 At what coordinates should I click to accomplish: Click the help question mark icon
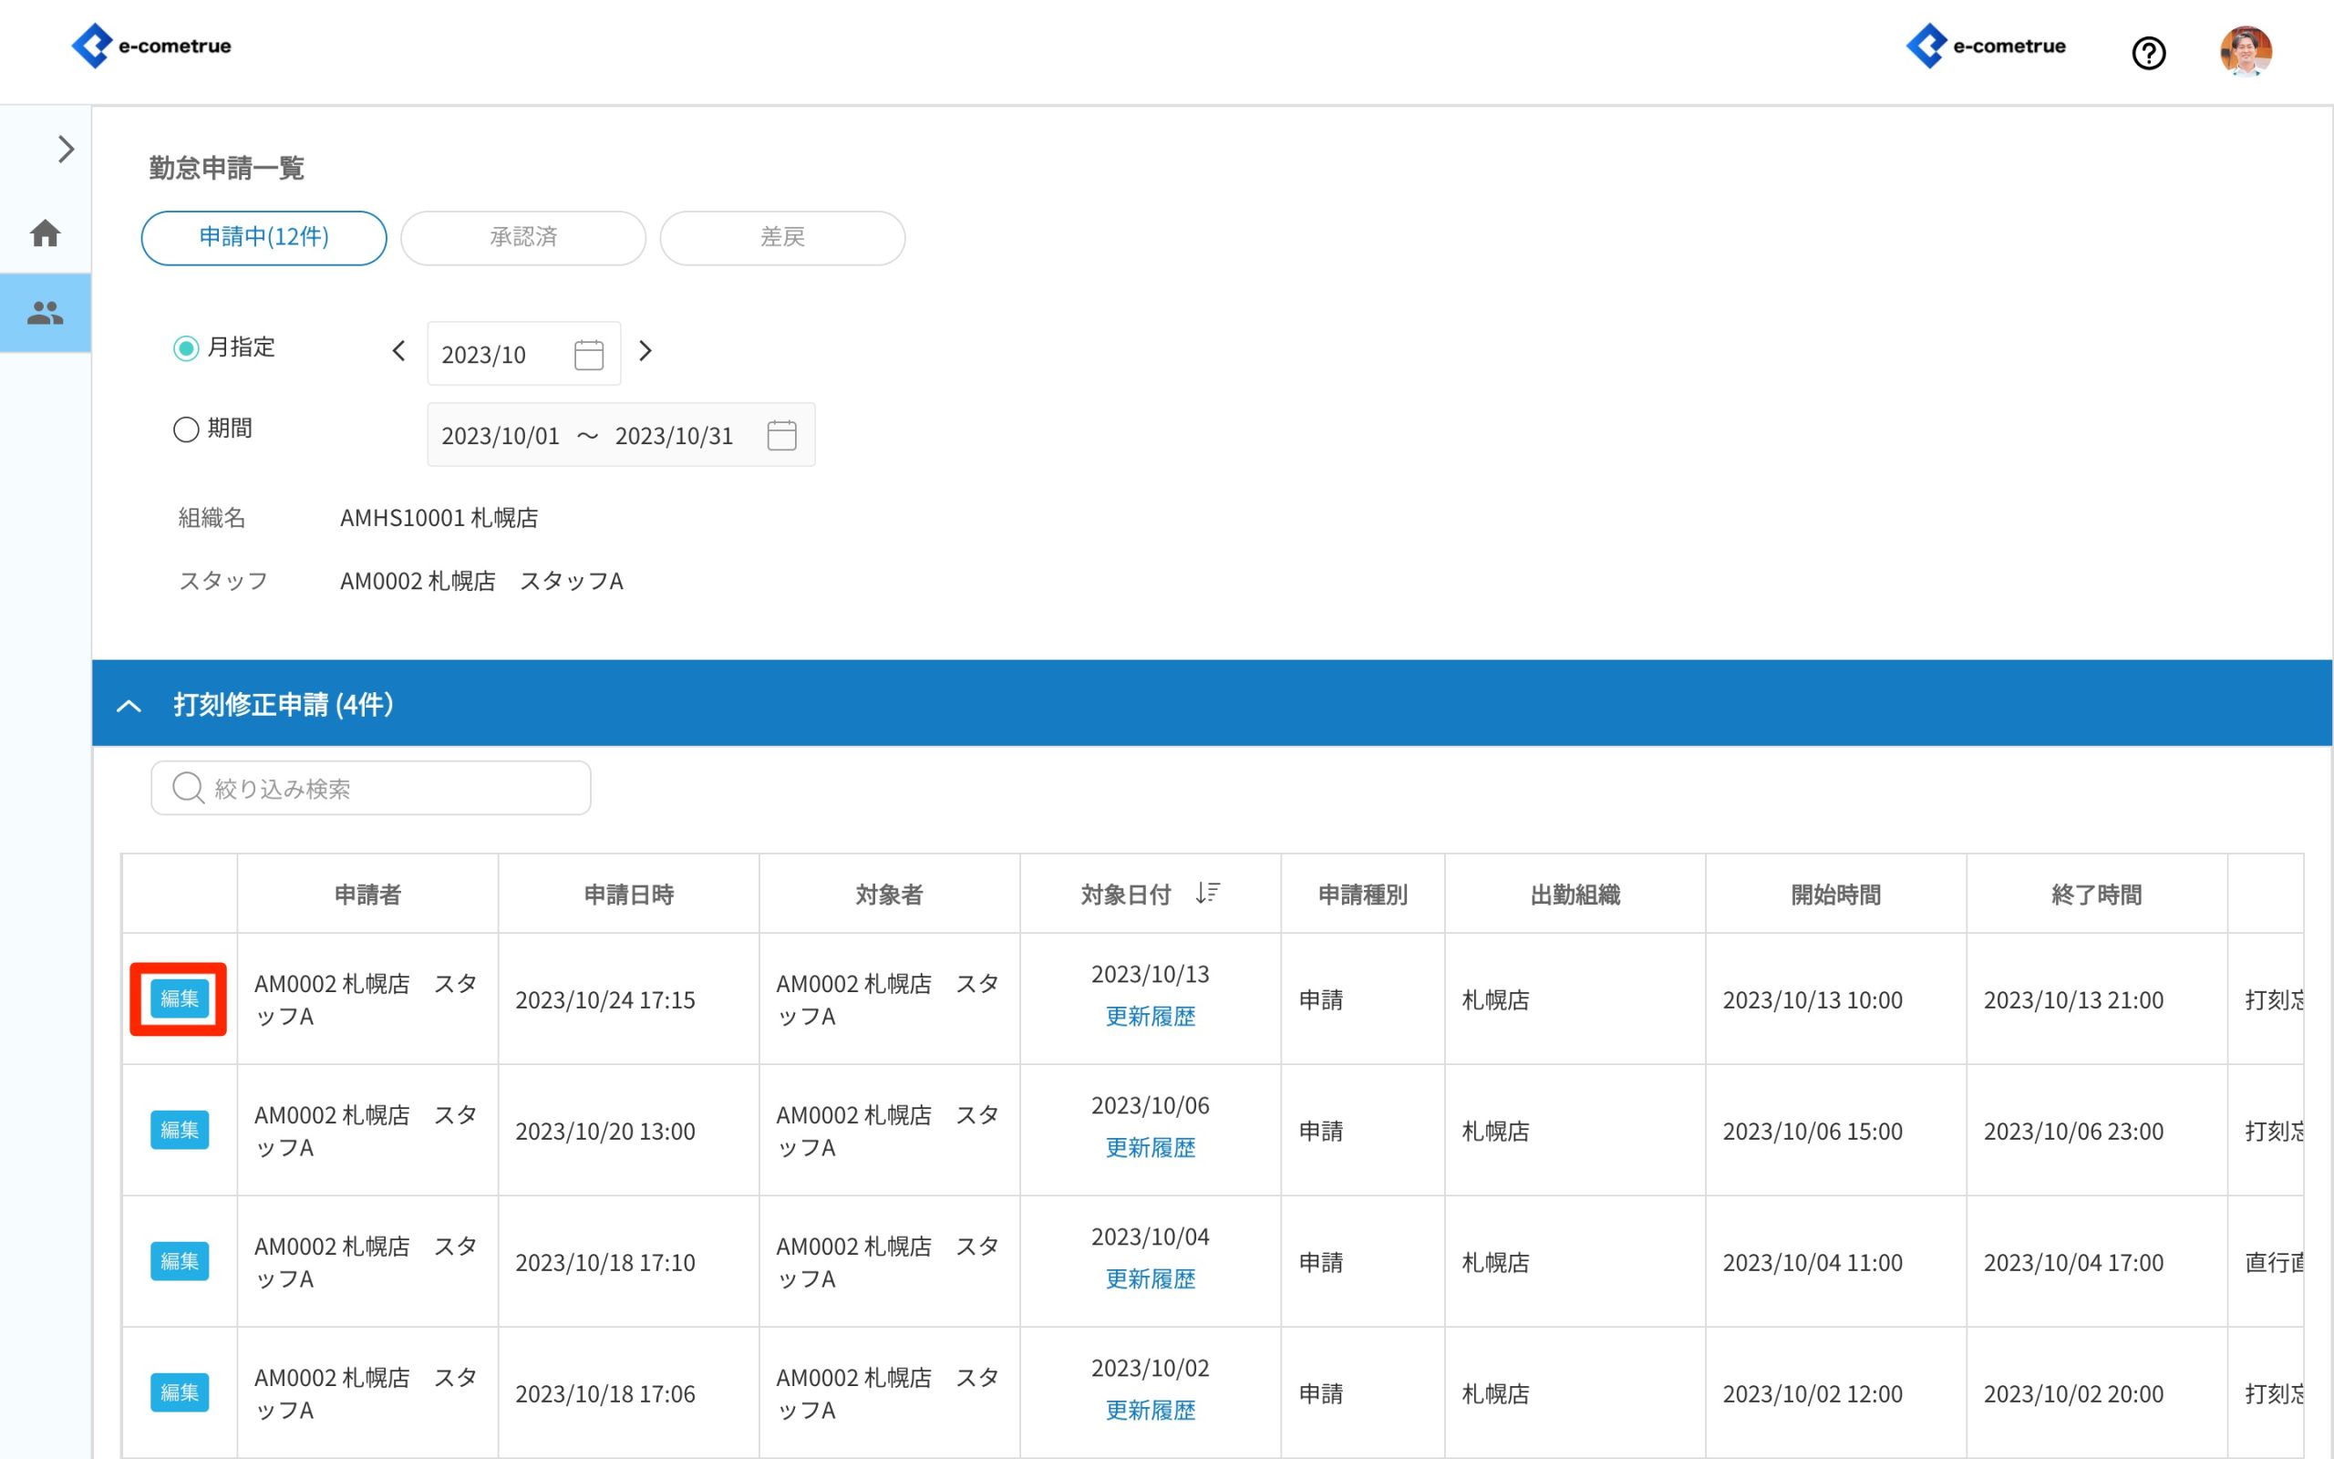2148,52
